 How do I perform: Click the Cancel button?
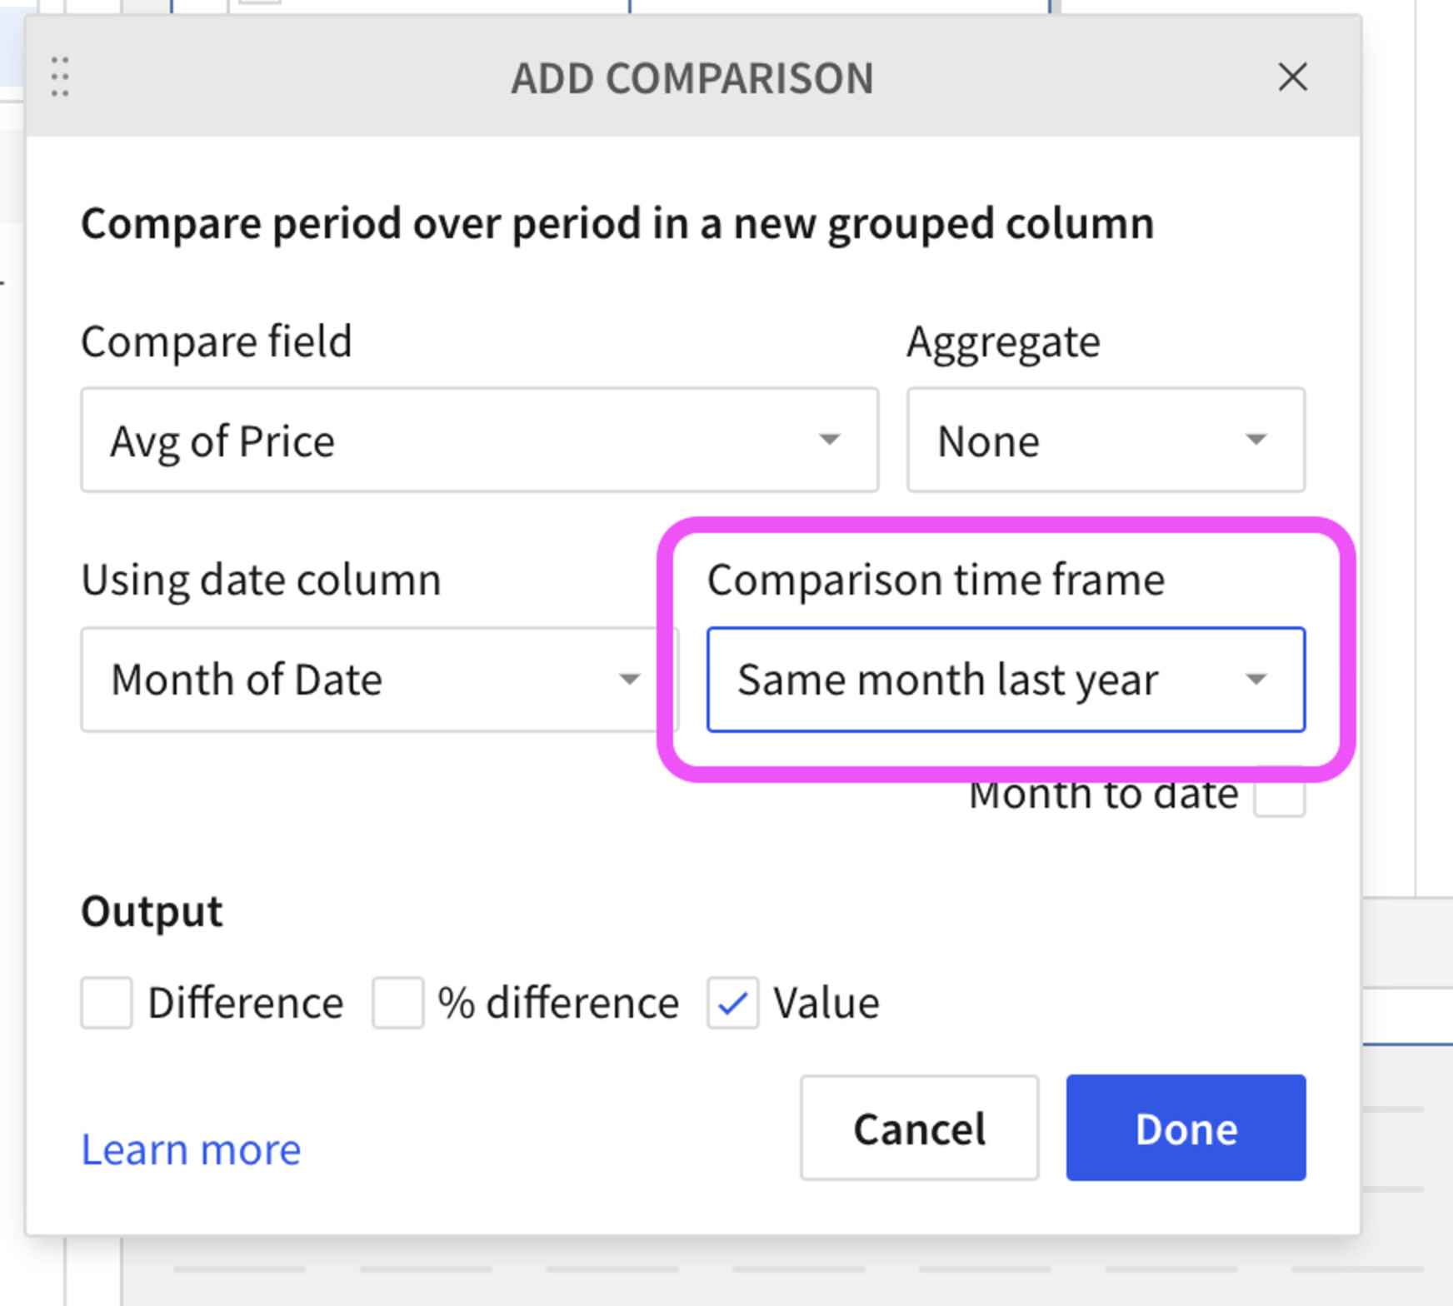pos(918,1129)
